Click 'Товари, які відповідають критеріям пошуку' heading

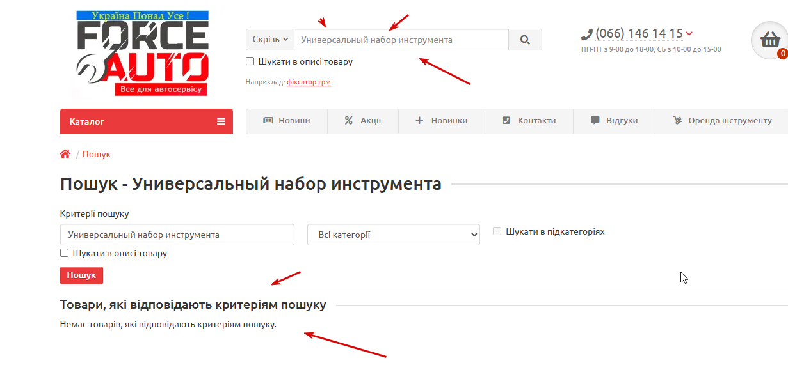click(x=193, y=305)
